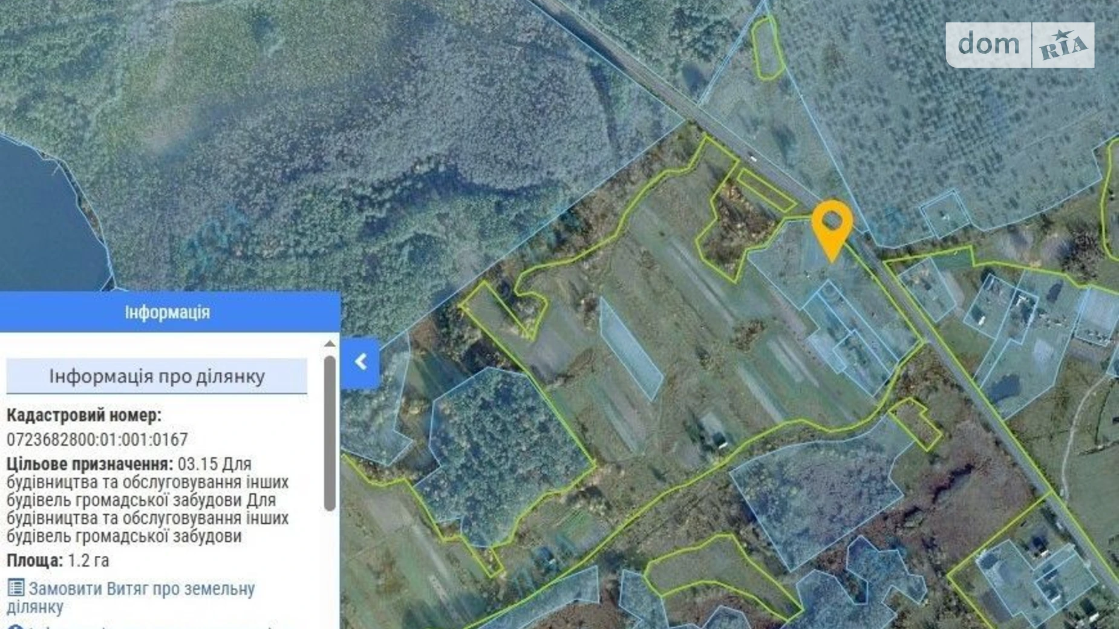The height and width of the screenshot is (629, 1119).
Task: Click the RIA badge in the logo
Action: [1063, 45]
